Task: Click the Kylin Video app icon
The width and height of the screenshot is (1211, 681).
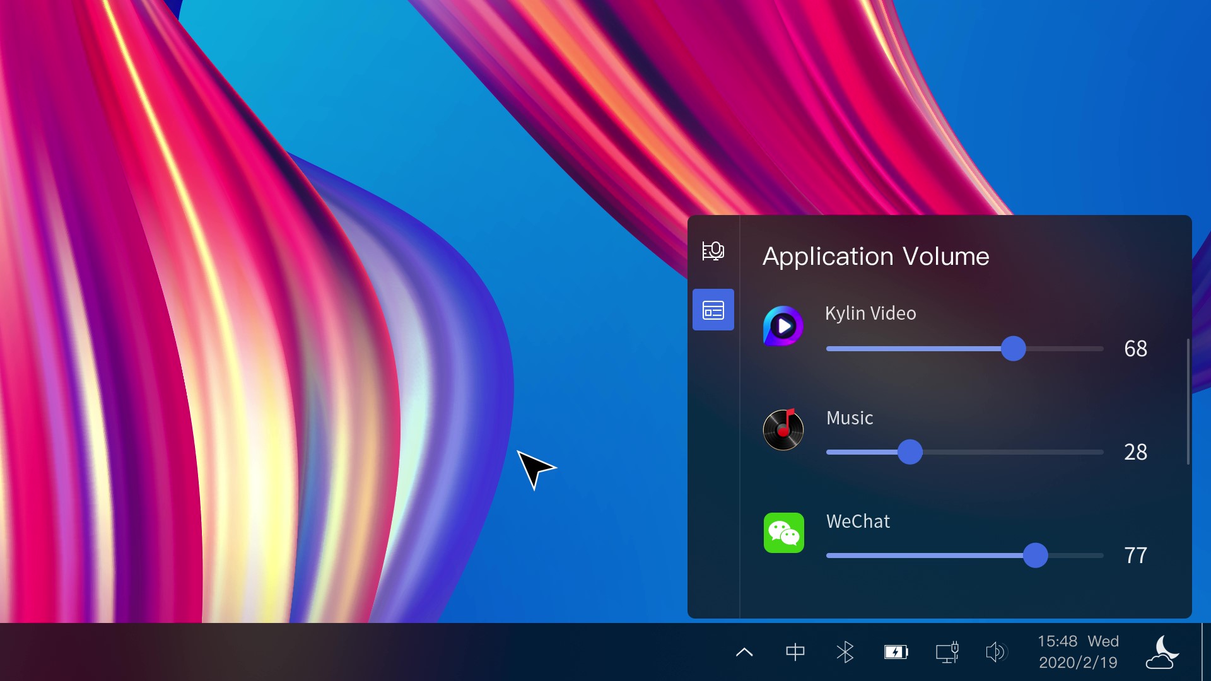Action: click(783, 326)
